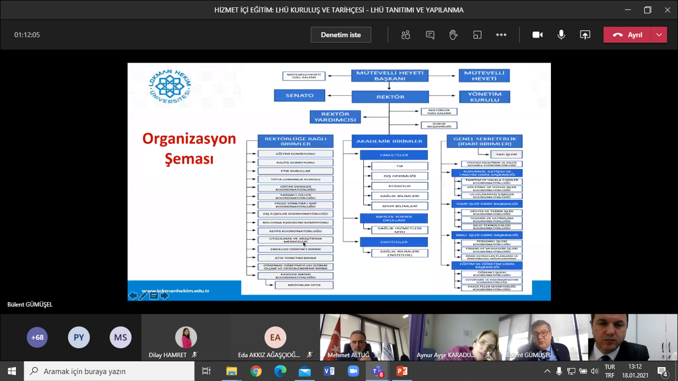Click the previous slide arrow in shared slide
This screenshot has height=381, width=678.
coord(133,295)
